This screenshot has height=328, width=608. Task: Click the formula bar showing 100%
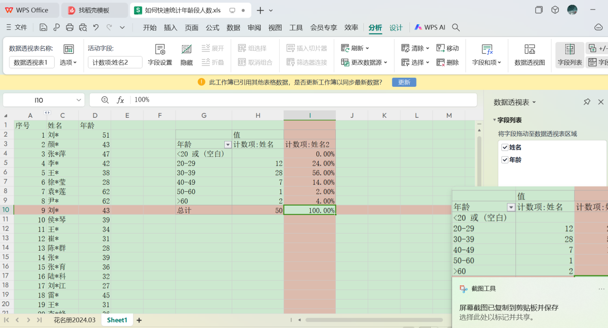[304, 100]
